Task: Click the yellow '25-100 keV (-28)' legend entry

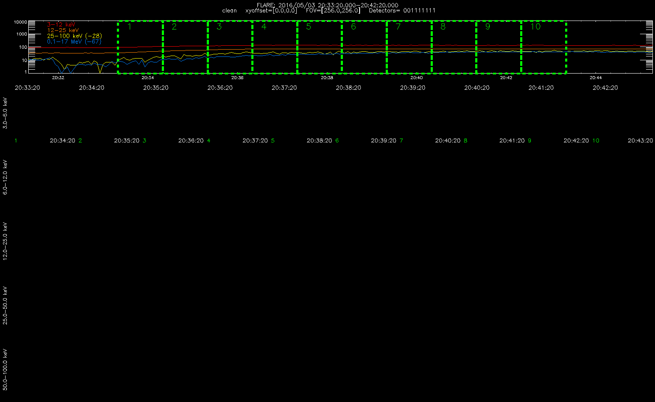Action: pyautogui.click(x=74, y=36)
